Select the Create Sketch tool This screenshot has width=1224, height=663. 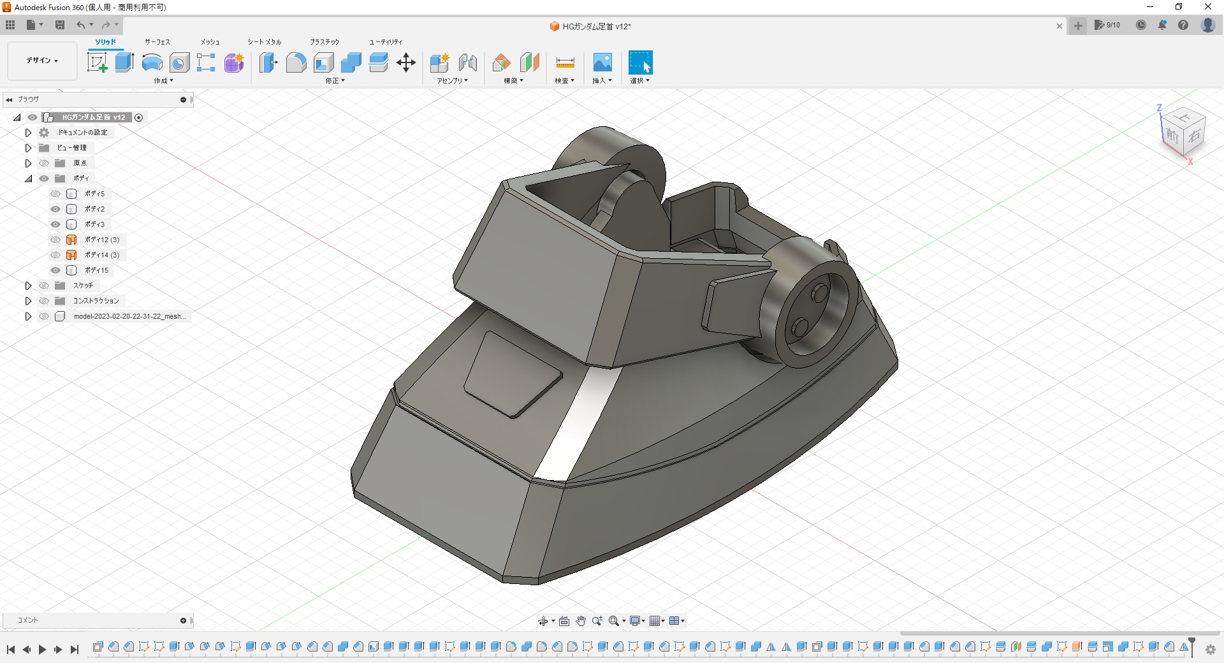point(97,62)
